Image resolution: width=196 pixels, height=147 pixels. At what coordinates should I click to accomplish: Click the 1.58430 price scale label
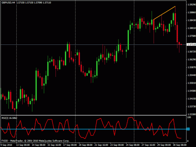point(192,20)
